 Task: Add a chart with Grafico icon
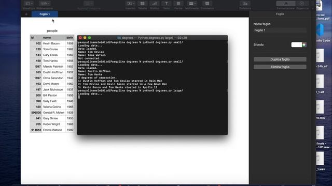[155, 4]
